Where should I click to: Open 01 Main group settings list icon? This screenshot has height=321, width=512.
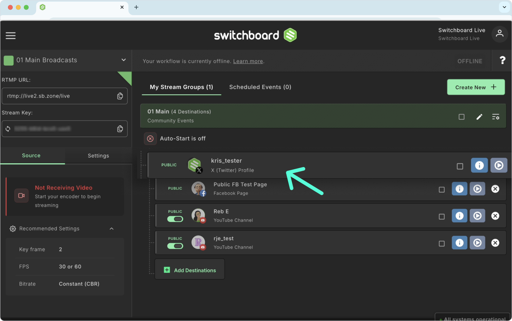pos(496,117)
